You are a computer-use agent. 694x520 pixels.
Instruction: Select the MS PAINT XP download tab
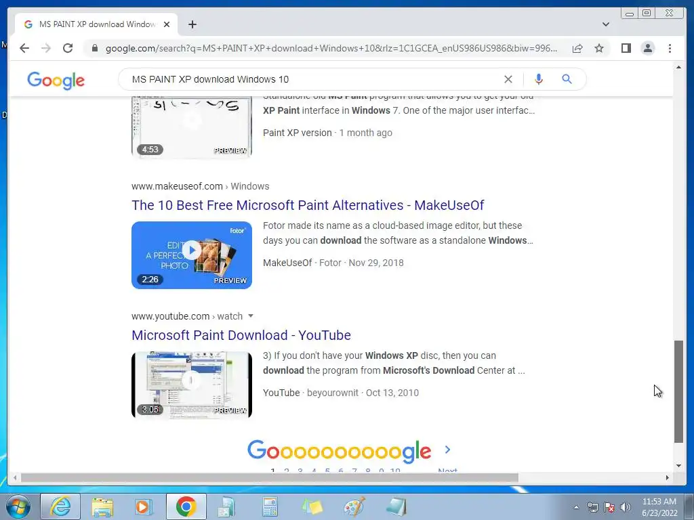point(96,24)
